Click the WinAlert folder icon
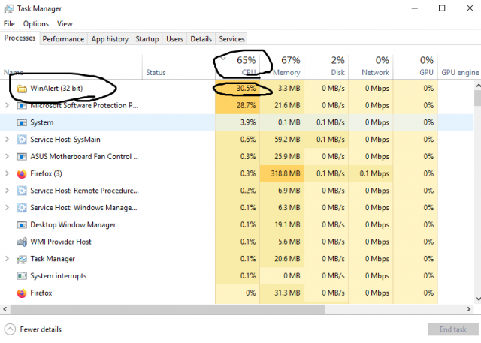Image resolution: width=481 pixels, height=343 pixels. [x=21, y=89]
